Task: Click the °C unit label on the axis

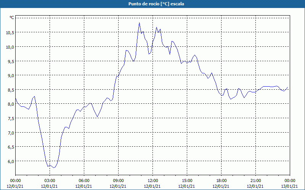Action: tap(12, 17)
